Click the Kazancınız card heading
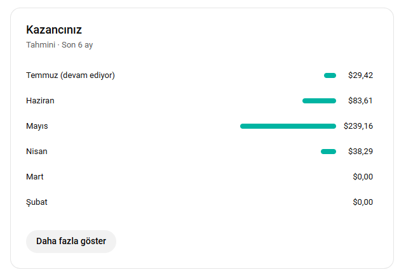The height and width of the screenshot is (279, 399). (x=54, y=30)
